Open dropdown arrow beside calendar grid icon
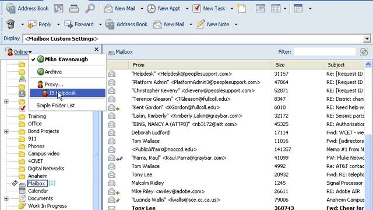This screenshot has width=373, height=210. 310,9
